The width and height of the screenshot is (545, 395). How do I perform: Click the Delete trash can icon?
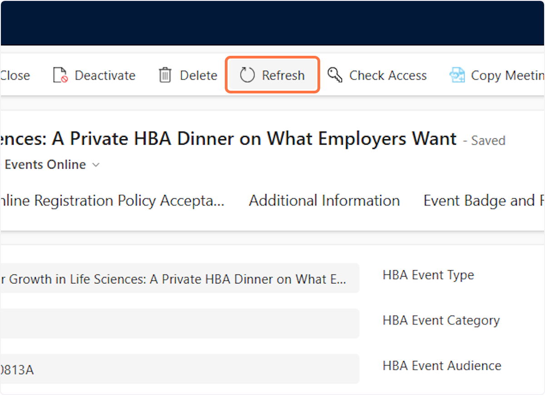click(165, 75)
